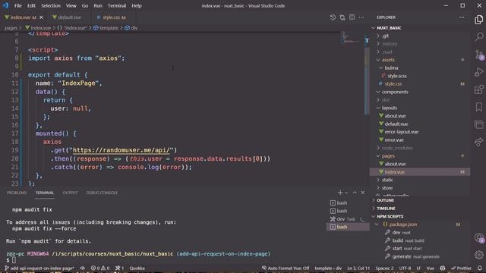
Task: Click the eye watch icon in status bar
Action: pos(83,268)
